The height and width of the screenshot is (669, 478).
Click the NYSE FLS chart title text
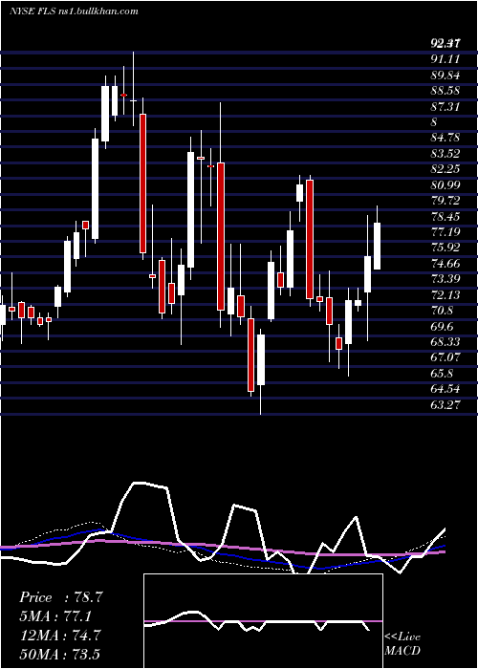point(74,11)
